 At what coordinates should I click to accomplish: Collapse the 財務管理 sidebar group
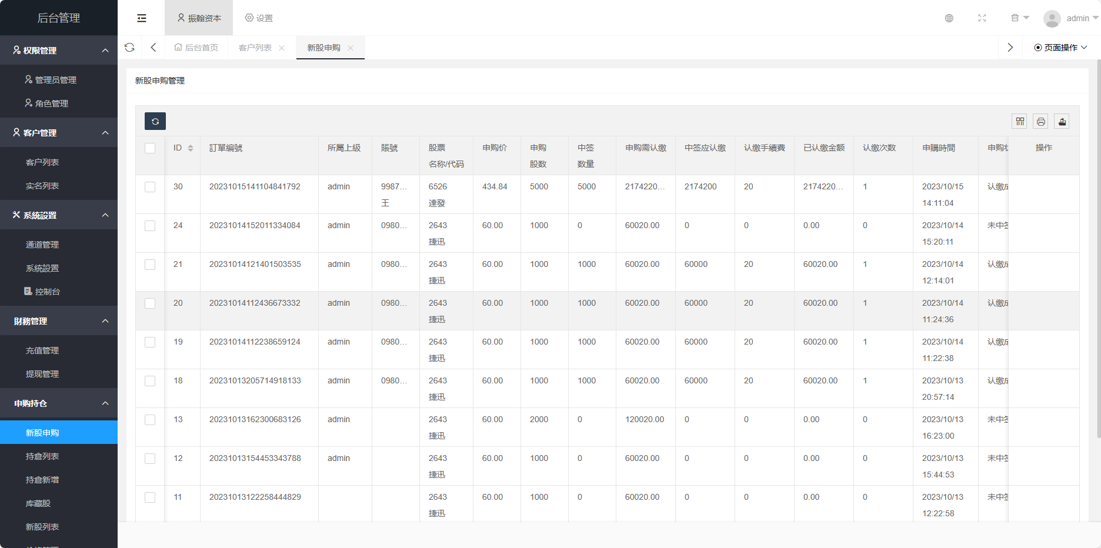tap(59, 320)
